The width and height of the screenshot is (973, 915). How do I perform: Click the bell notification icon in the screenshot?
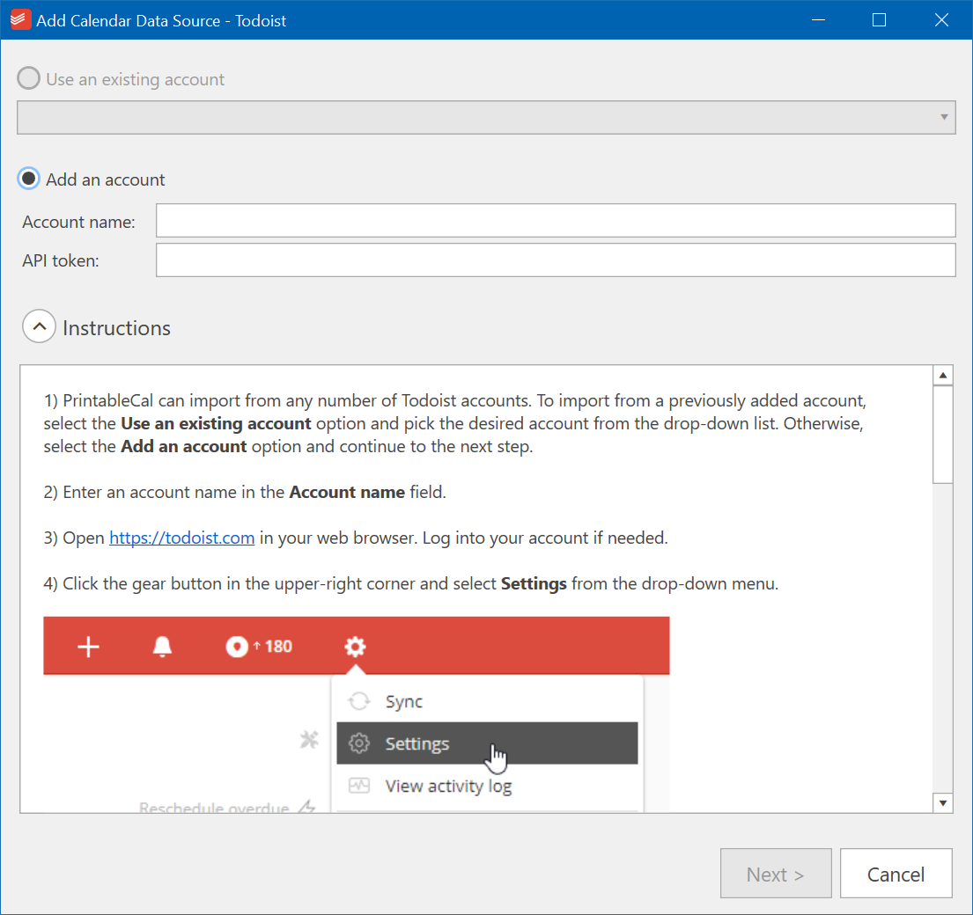162,647
